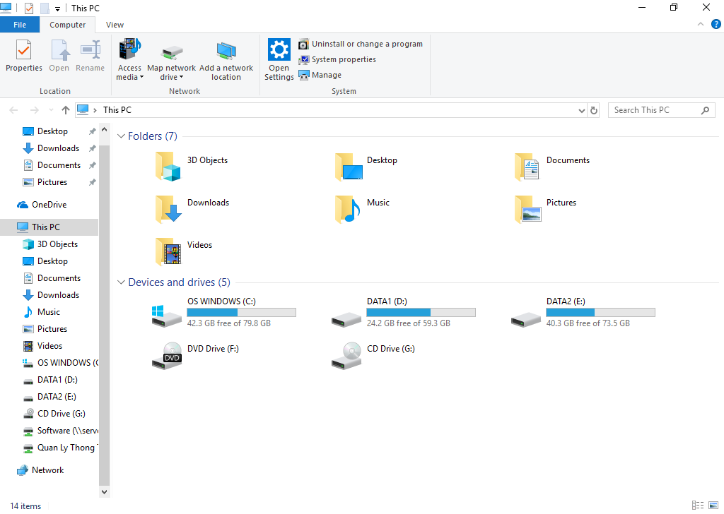Open the View ribbon tab
724x514 pixels.
coord(115,25)
